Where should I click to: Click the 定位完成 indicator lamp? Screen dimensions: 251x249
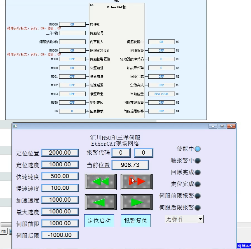pyautogui.click(x=198, y=184)
